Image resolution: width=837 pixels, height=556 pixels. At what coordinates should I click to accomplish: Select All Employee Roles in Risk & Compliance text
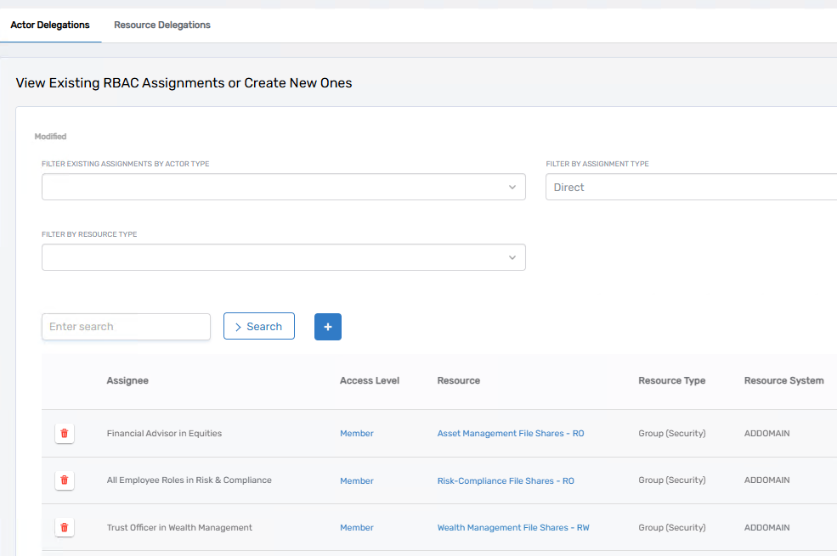[189, 480]
